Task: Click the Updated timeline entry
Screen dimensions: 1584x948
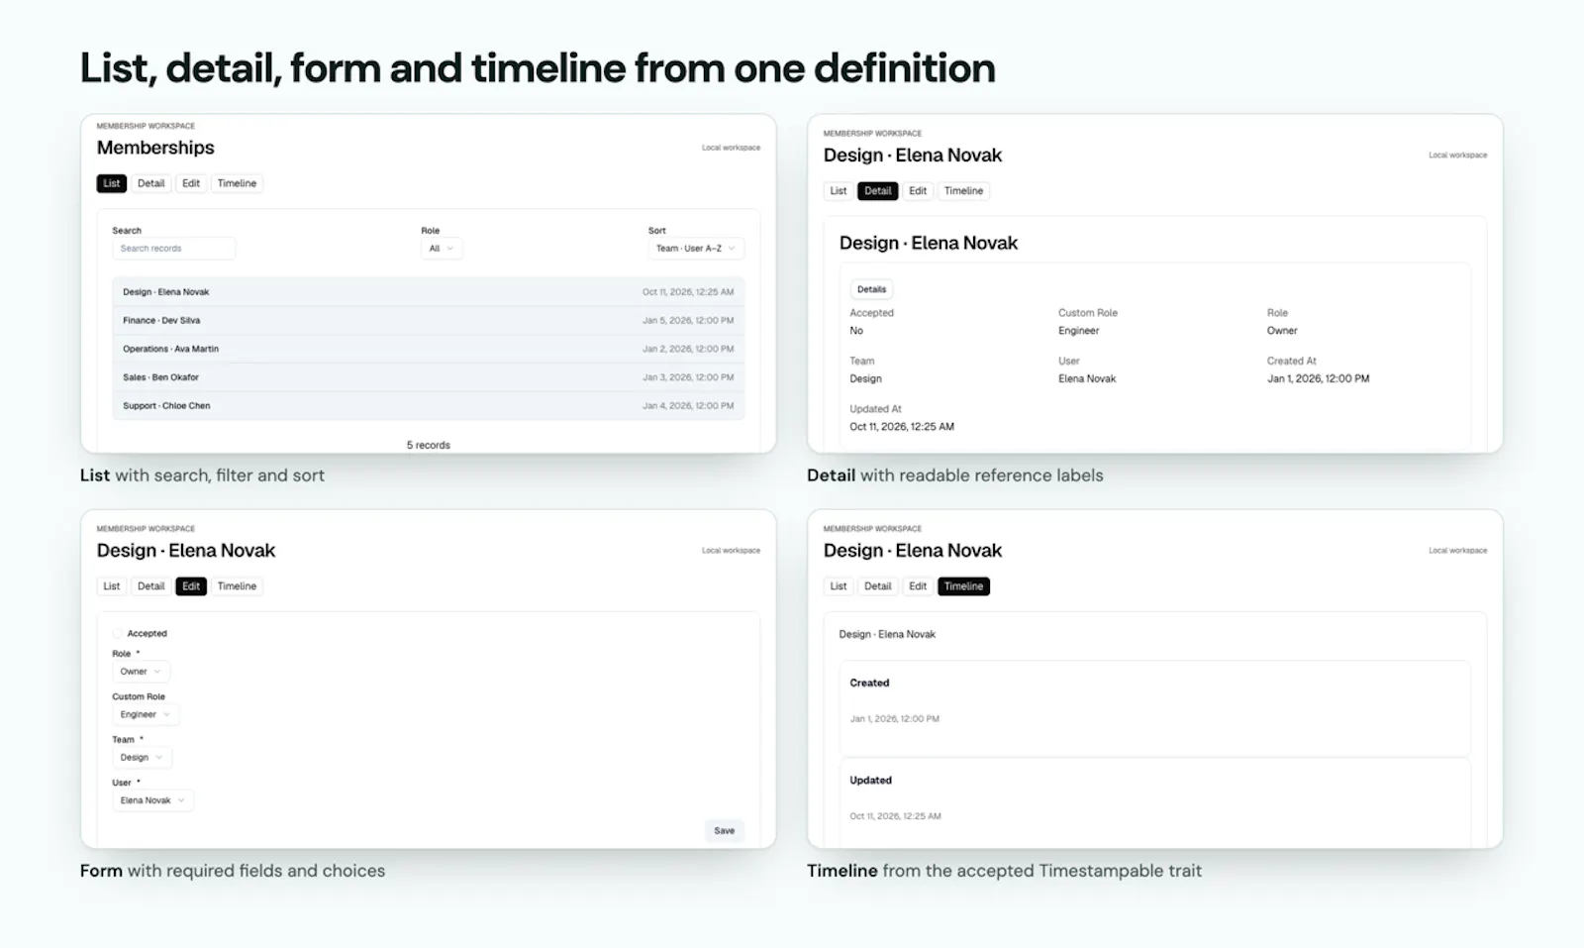Action: coord(1155,803)
